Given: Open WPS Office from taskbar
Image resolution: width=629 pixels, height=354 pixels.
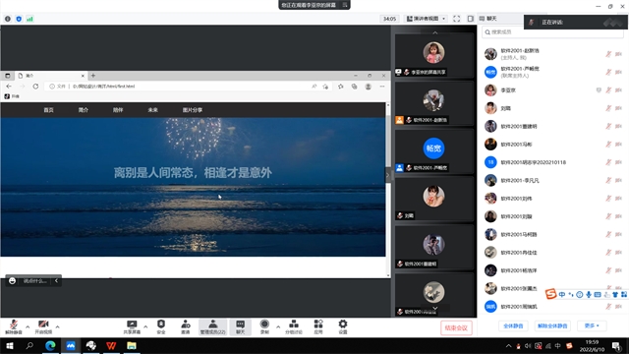Looking at the screenshot, I should [111, 345].
